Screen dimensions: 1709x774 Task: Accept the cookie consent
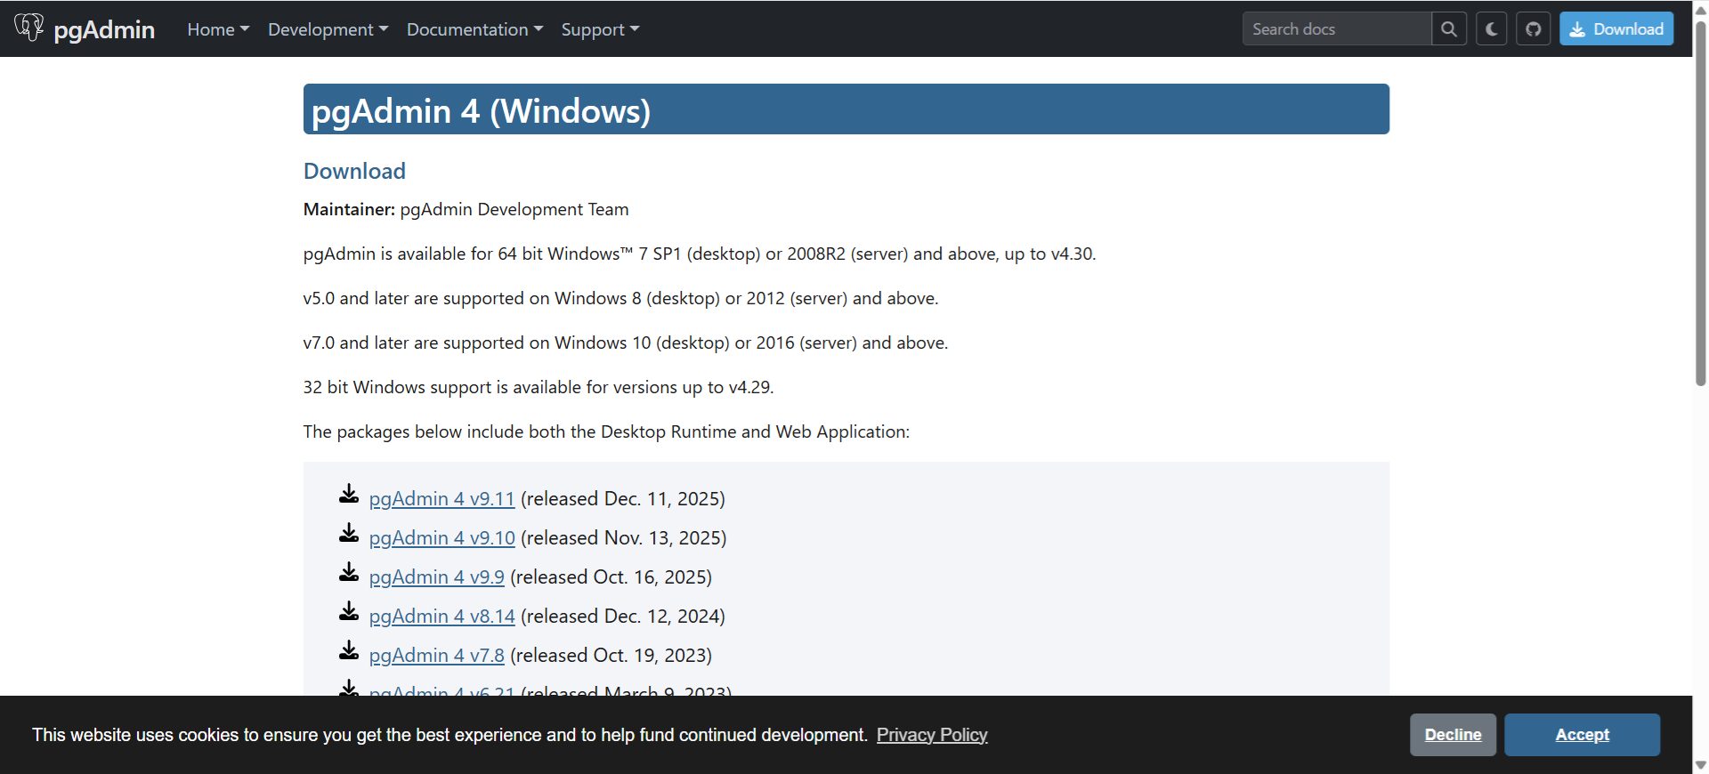tap(1582, 735)
